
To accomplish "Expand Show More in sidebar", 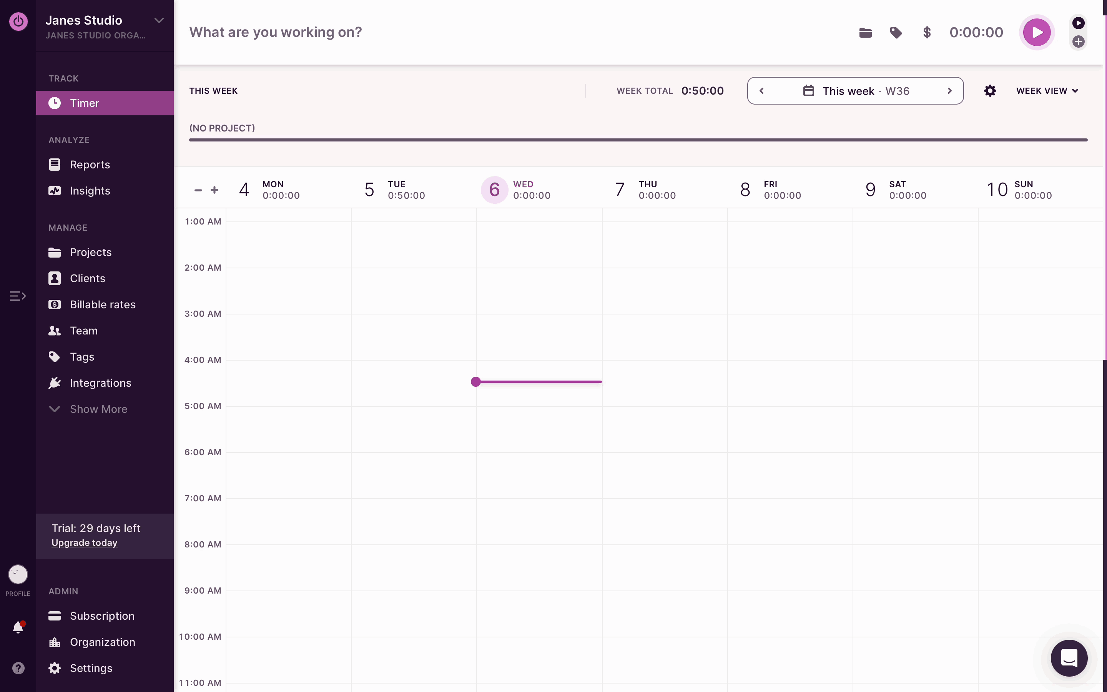I will [98, 409].
